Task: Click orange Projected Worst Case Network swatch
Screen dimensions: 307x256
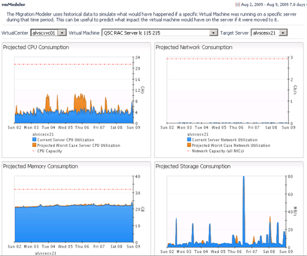Action: coord(189,145)
